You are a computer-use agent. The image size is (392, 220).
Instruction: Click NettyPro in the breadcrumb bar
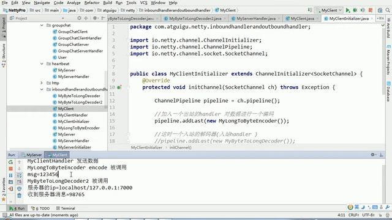click(x=14, y=10)
